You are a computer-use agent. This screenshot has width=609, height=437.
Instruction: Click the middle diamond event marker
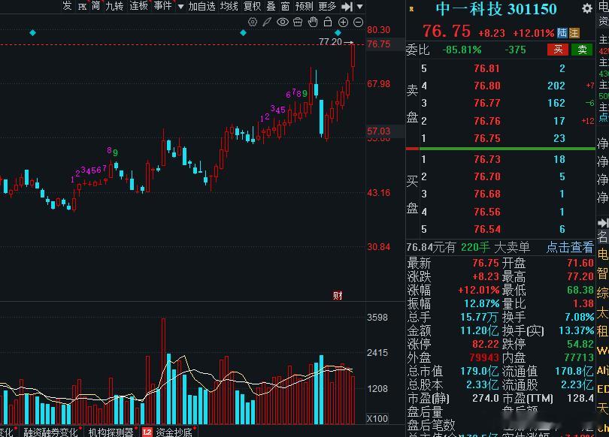click(x=243, y=33)
